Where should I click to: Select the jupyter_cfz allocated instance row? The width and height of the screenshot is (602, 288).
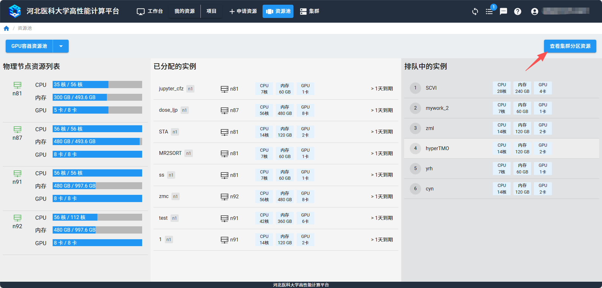click(x=275, y=89)
